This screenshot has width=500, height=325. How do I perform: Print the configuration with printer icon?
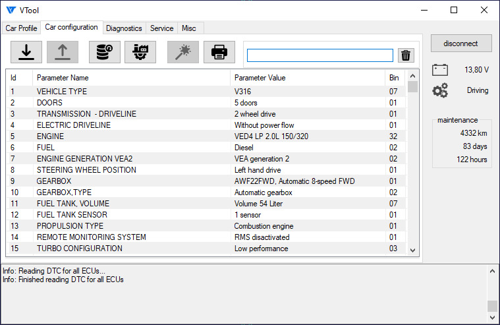219,52
